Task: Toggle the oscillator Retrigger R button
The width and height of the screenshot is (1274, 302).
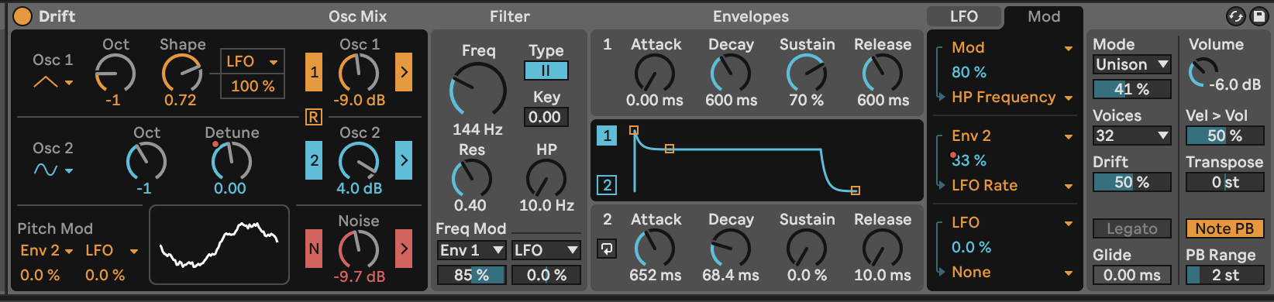Action: 313,117
